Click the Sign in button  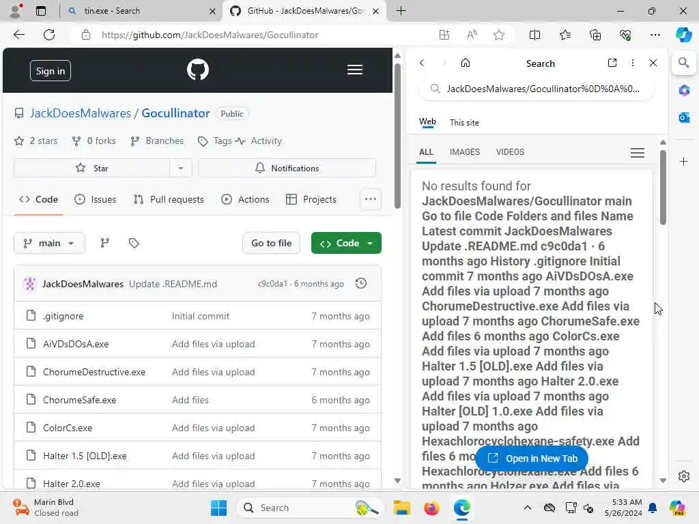[51, 71]
